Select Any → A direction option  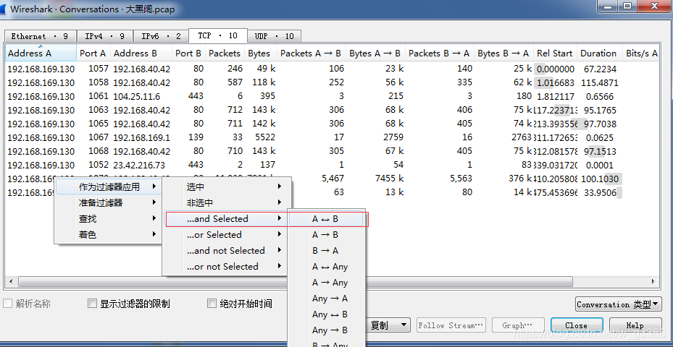(326, 298)
